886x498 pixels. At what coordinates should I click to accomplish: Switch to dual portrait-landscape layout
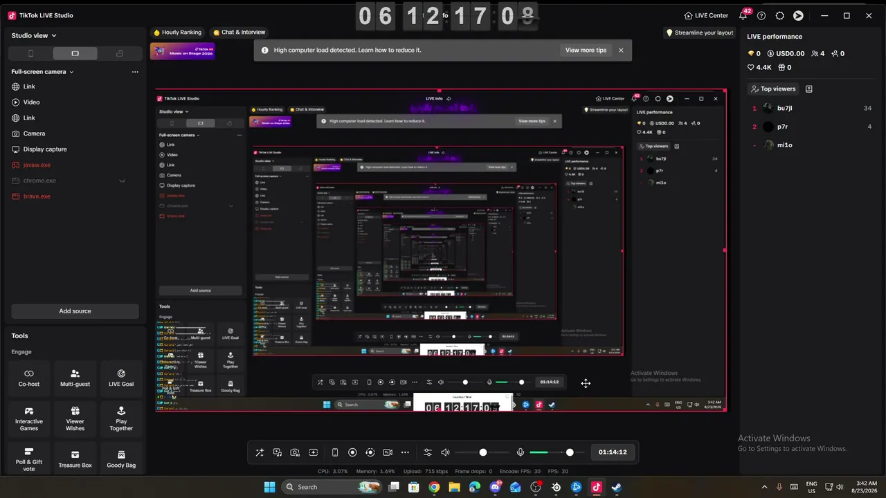pyautogui.click(x=119, y=53)
